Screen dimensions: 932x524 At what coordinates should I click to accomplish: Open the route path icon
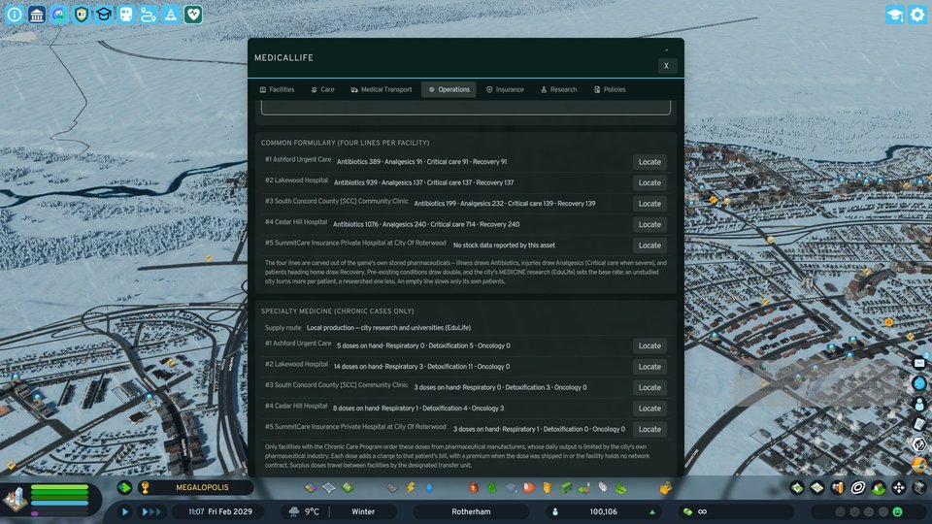pyautogui.click(x=149, y=15)
